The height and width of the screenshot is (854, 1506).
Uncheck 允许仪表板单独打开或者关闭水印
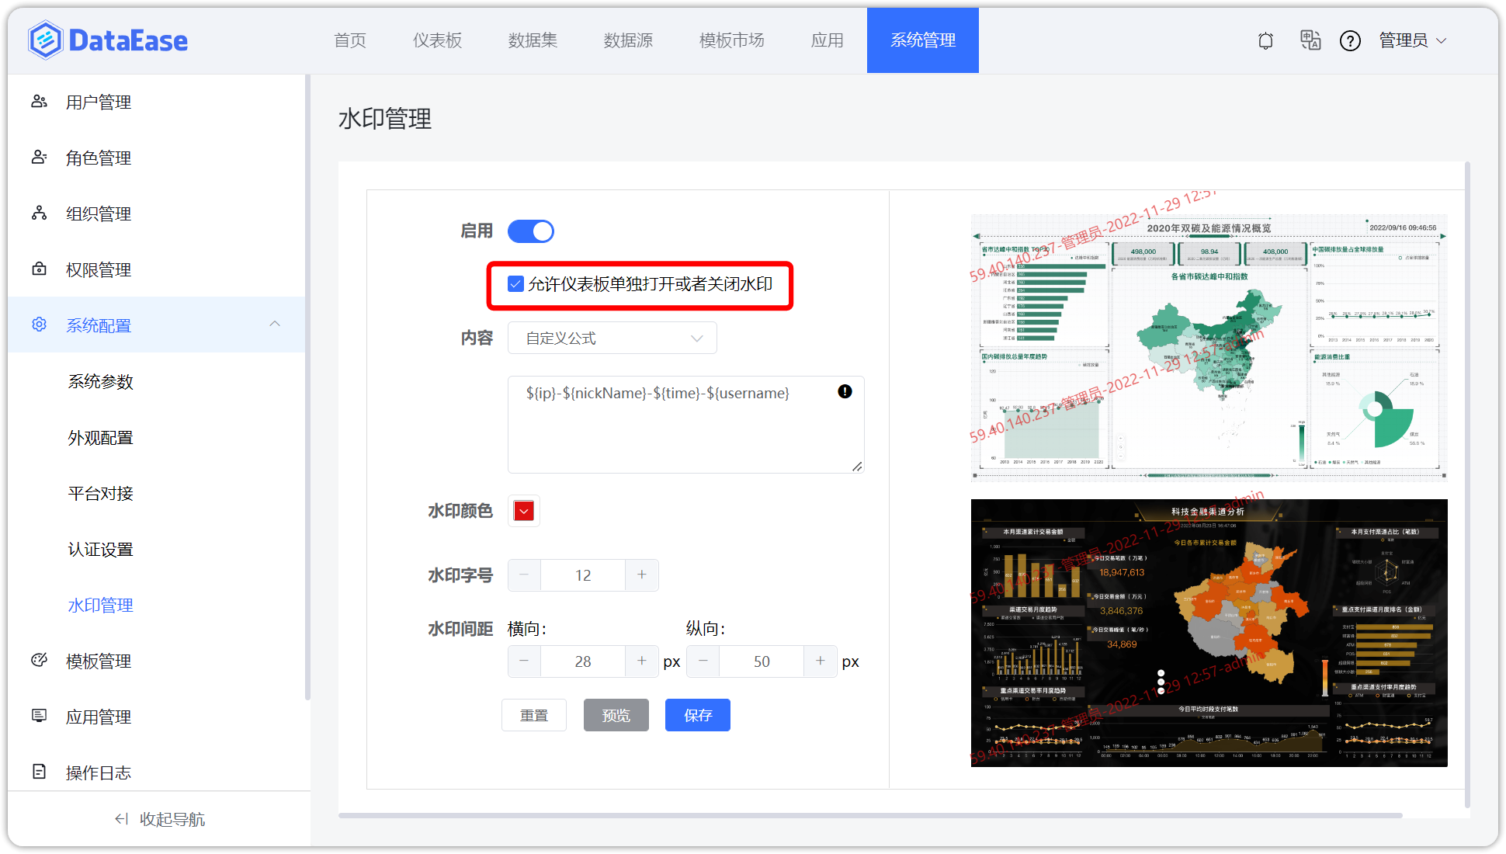pos(515,284)
